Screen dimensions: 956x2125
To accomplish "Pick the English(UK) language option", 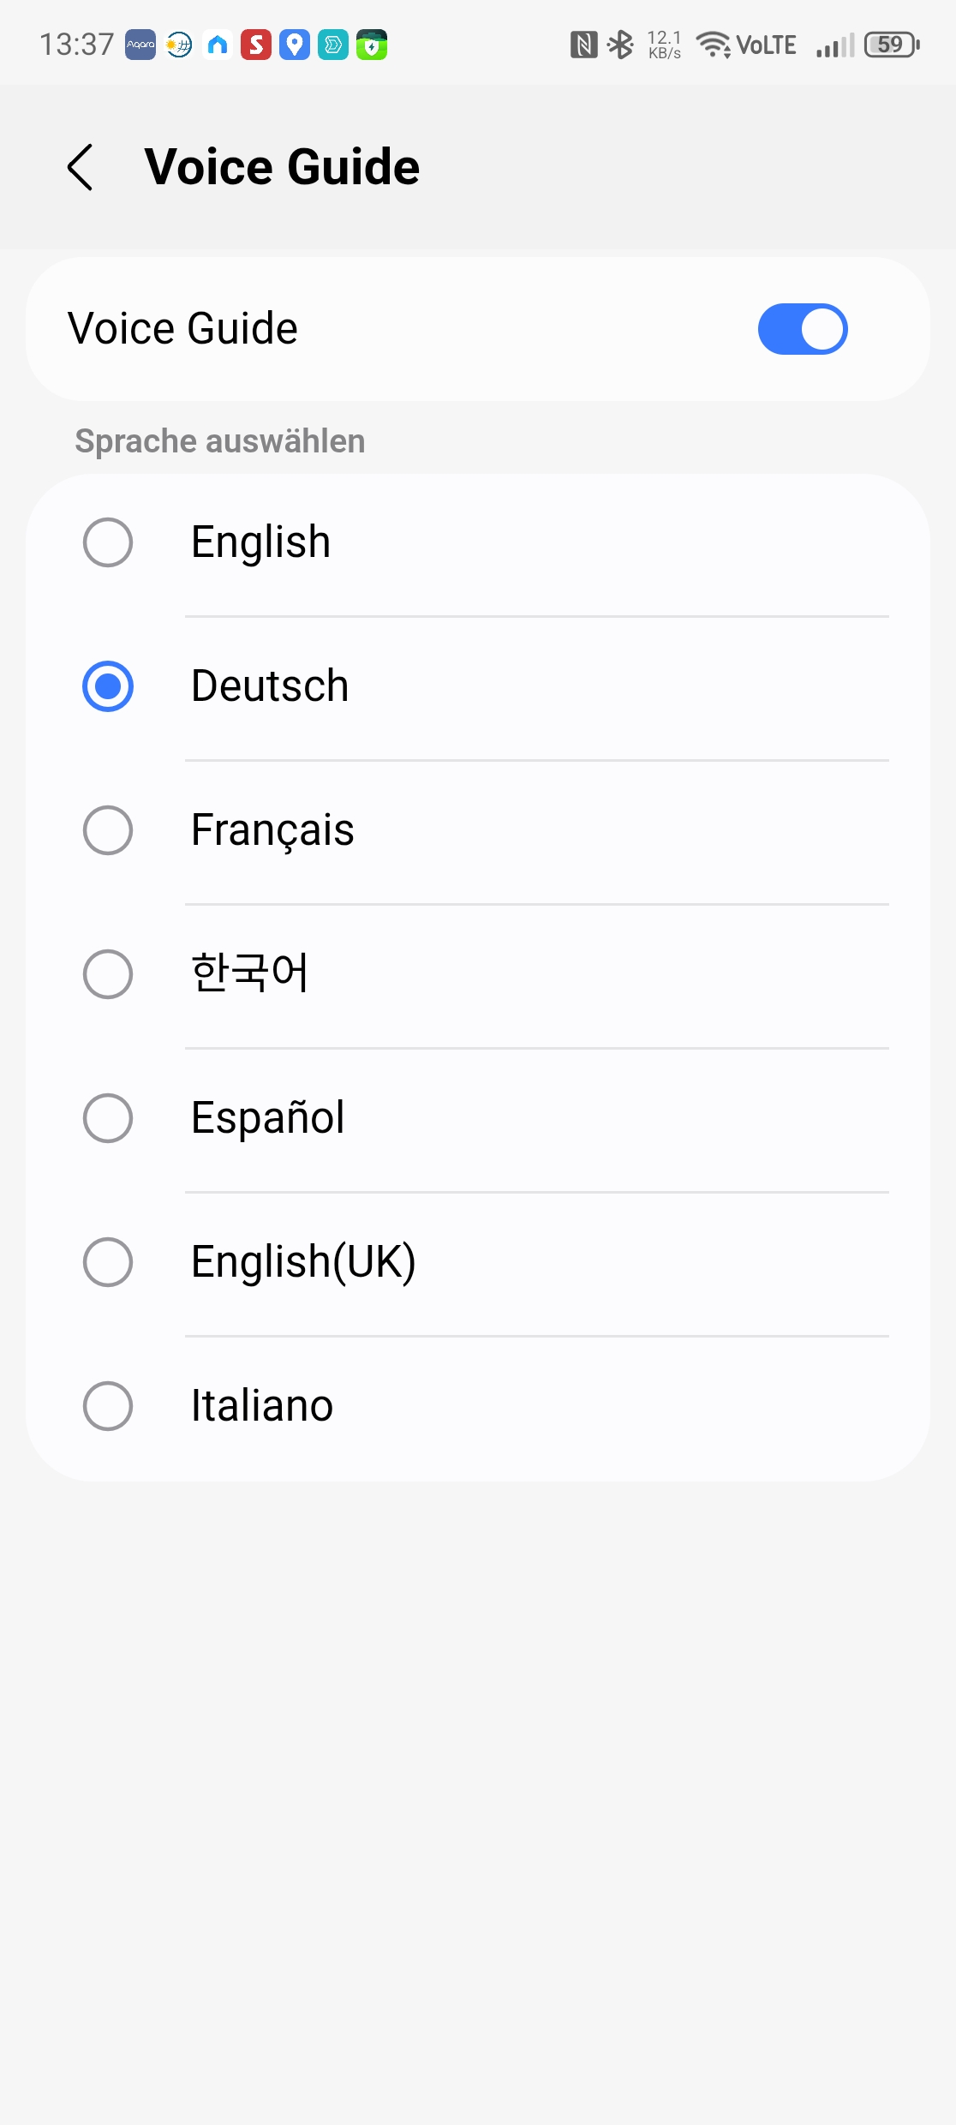I will coord(108,1262).
